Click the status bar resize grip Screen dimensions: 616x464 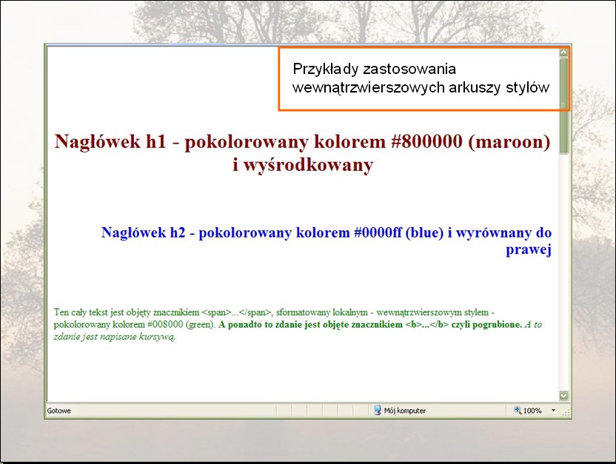coord(565,413)
